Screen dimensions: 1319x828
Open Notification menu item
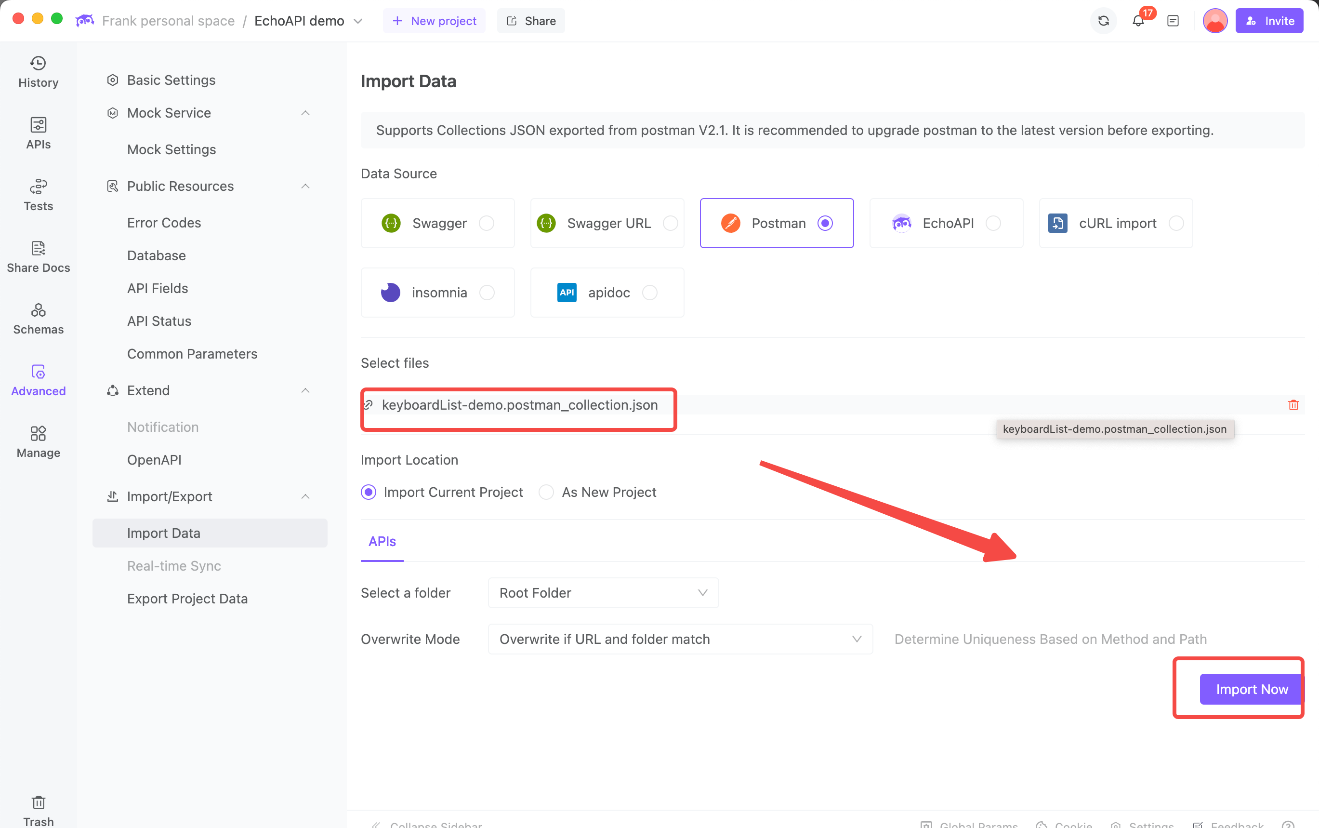tap(162, 427)
